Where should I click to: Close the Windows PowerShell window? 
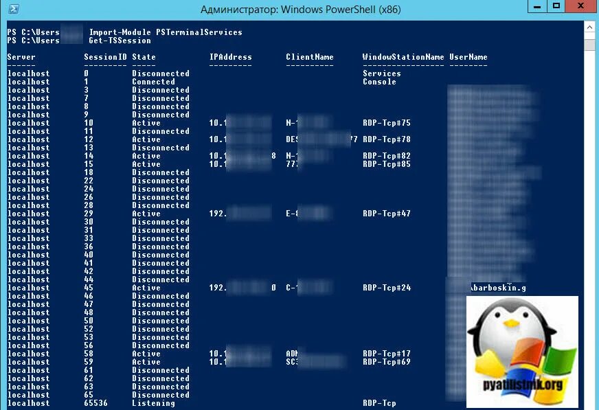coord(580,6)
